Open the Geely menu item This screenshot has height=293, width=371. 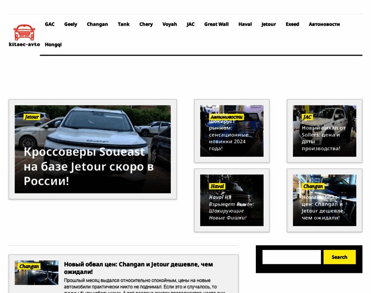(x=71, y=24)
